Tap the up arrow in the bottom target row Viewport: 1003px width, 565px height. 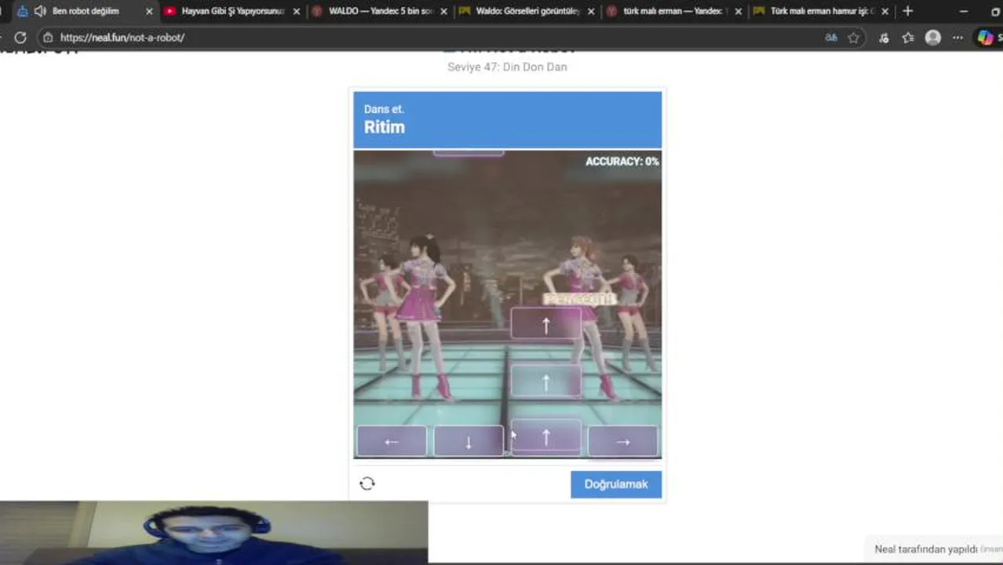[545, 438]
